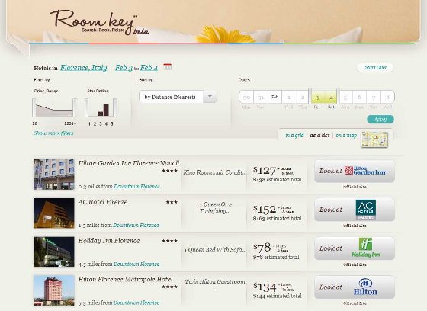Book at Holiday Inn logo button
This screenshot has height=311, width=427.
tap(355, 248)
